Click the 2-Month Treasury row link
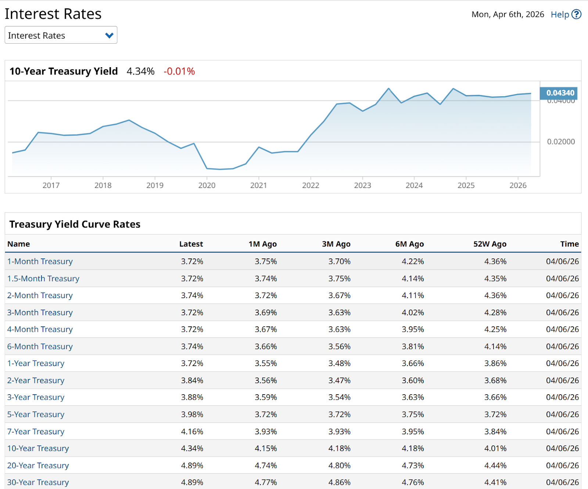 click(40, 296)
